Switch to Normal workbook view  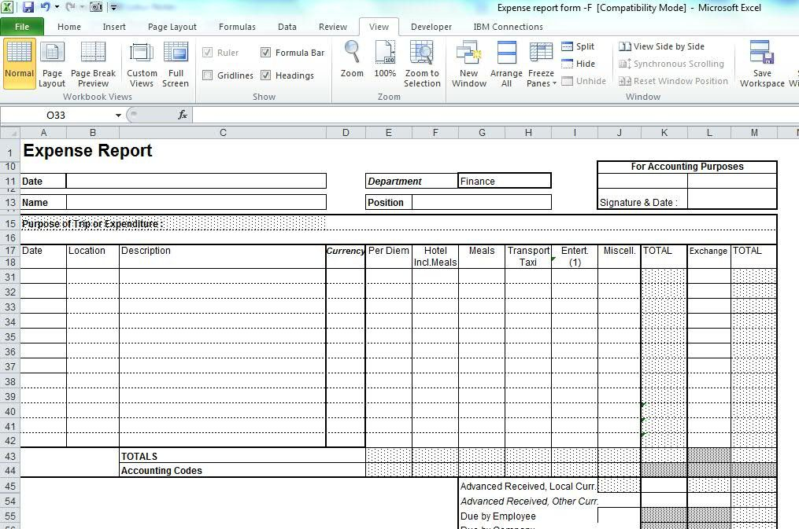19,63
